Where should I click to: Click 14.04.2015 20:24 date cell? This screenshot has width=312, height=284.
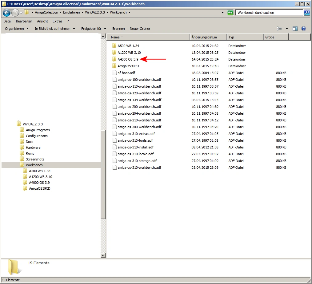205,59
